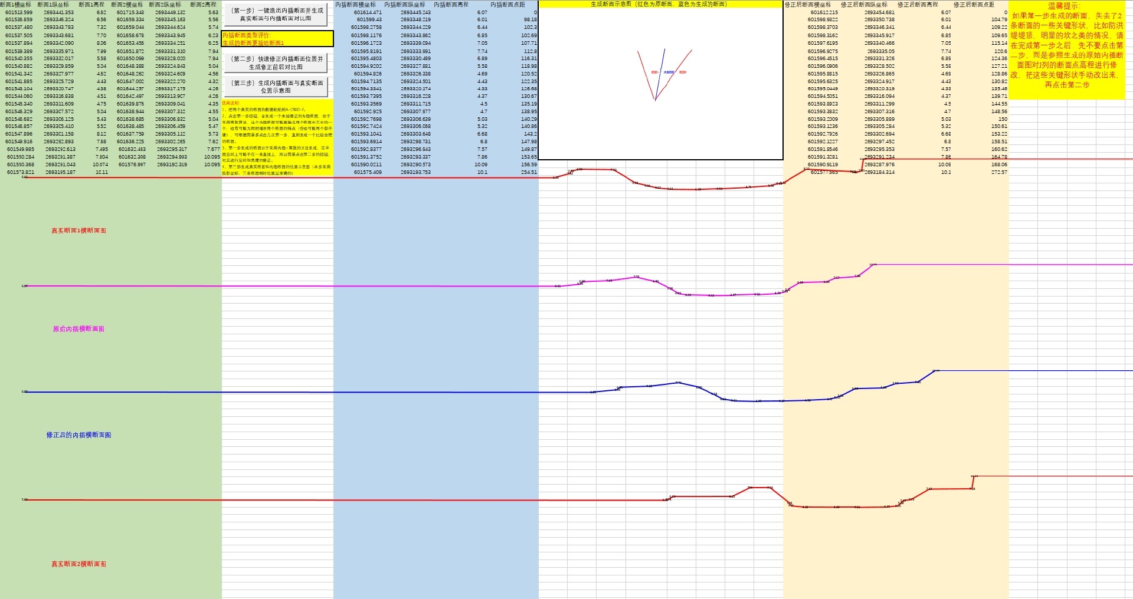The width and height of the screenshot is (1133, 599).
Task: Select the corrected distance cell 272.57
Action: pyautogui.click(x=999, y=172)
